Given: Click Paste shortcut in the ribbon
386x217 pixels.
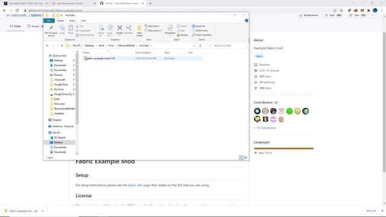Looking at the screenshot, I should pyautogui.click(x=85, y=35).
